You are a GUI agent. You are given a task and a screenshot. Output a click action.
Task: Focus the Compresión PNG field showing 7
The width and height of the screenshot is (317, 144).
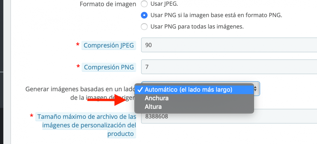click(x=229, y=67)
